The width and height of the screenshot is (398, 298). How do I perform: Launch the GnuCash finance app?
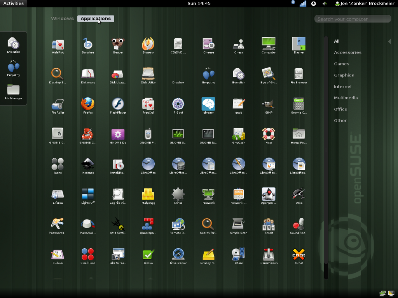[x=239, y=134]
